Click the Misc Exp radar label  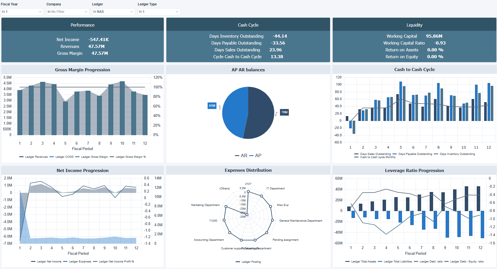tap(283, 205)
